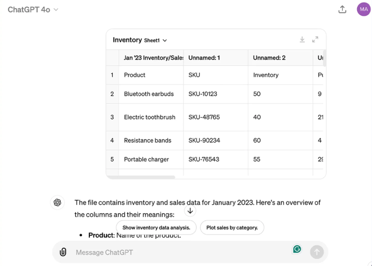Select the Unnamed: 1 column header
The height and width of the screenshot is (266, 372).
pyautogui.click(x=204, y=58)
